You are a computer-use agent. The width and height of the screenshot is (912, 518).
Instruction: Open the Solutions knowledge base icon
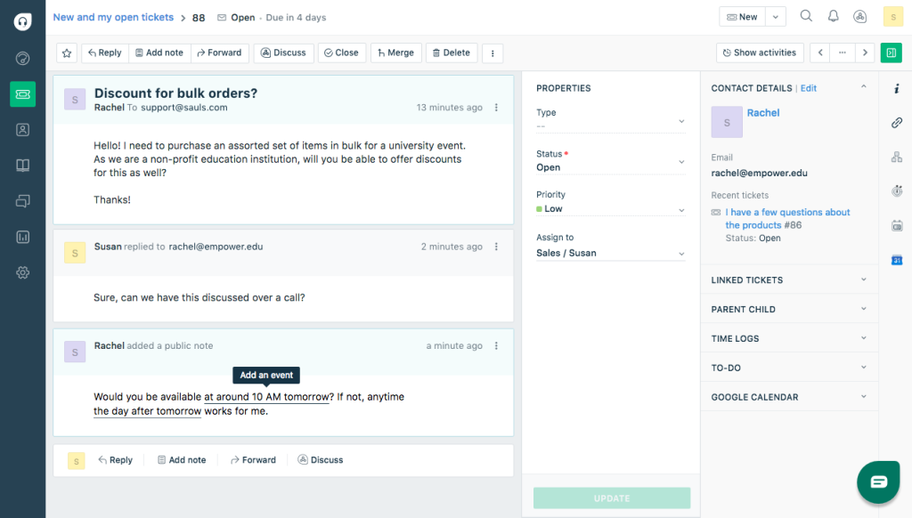[x=22, y=165]
